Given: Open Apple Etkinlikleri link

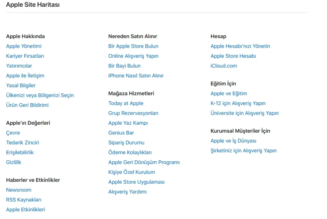Looking at the screenshot, I should pos(26,209).
